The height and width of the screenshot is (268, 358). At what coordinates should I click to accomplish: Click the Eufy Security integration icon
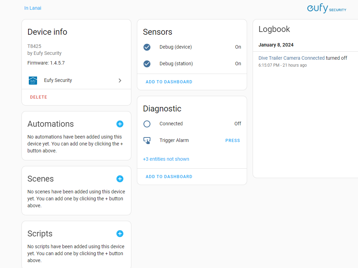pos(33,81)
